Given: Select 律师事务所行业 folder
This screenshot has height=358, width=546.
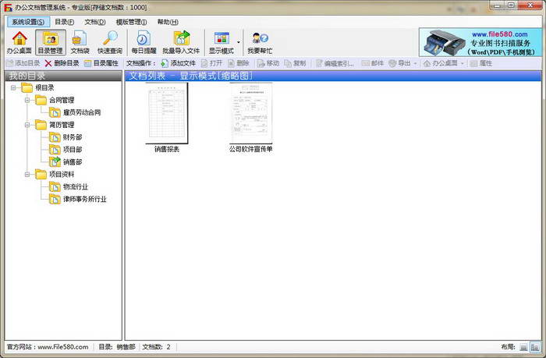Looking at the screenshot, I should click(x=84, y=199).
